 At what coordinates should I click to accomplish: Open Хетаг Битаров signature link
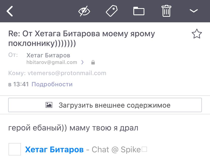[54, 150]
